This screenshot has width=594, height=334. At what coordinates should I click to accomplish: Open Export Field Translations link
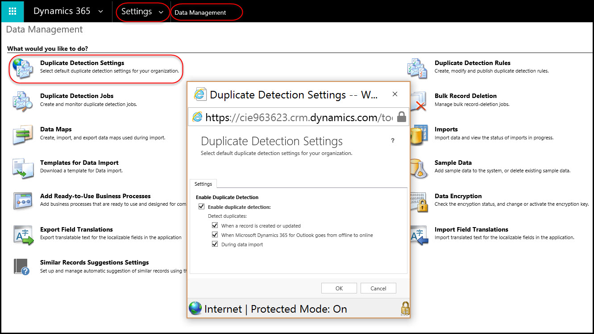76,229
